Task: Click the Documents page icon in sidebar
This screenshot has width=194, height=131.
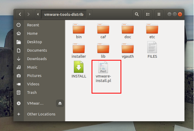Action: coord(19,50)
